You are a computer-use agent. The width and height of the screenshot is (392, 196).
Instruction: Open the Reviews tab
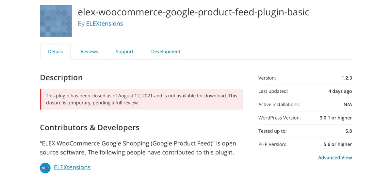click(89, 52)
